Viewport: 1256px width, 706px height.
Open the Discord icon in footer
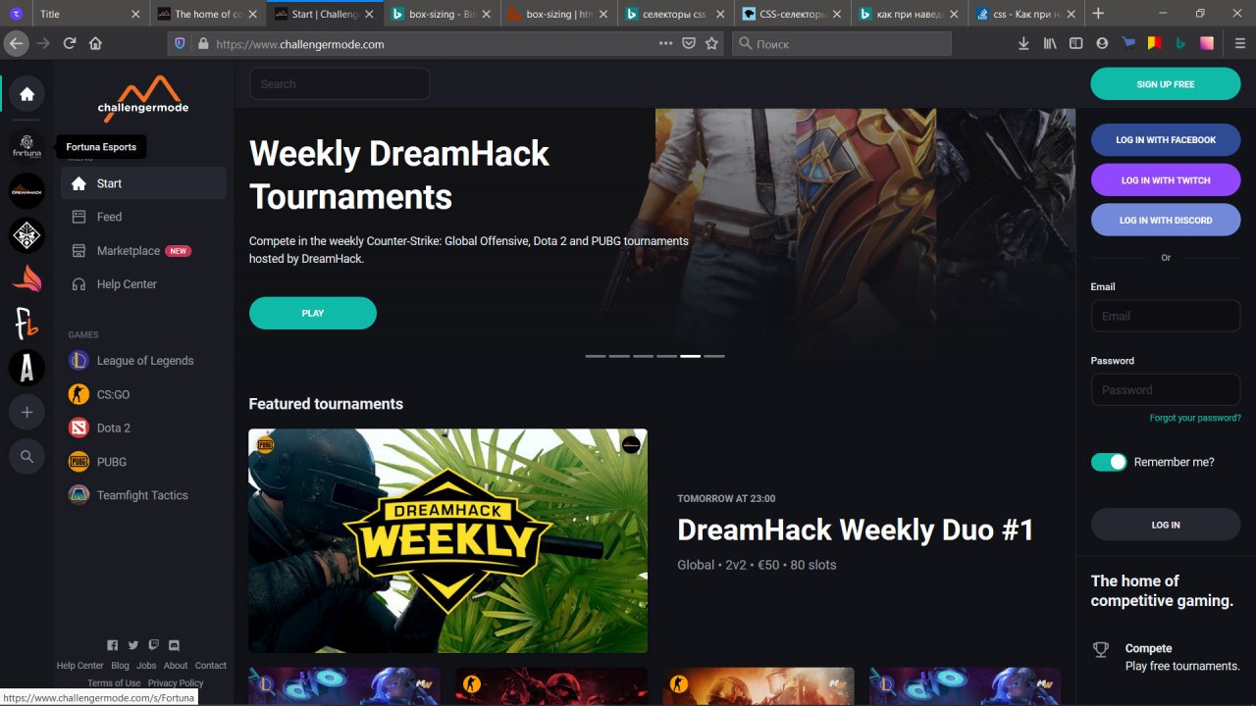(175, 645)
